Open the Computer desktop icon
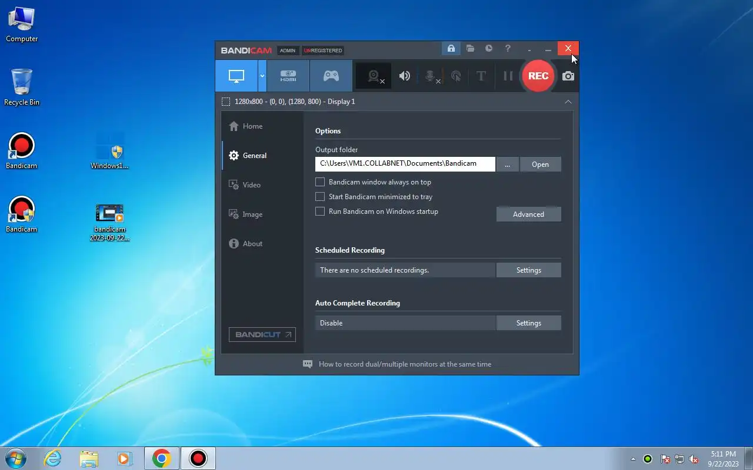This screenshot has height=470, width=753. 22,25
